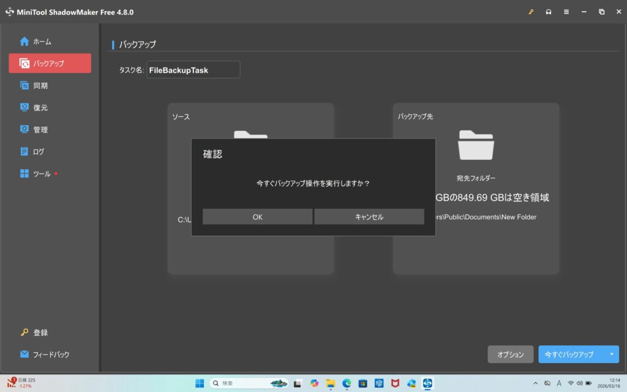Click the destination folder icon under バックアップ先

pos(476,146)
